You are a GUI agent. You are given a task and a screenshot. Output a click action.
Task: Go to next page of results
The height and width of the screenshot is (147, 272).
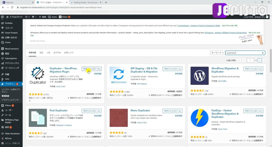(x=260, y=60)
